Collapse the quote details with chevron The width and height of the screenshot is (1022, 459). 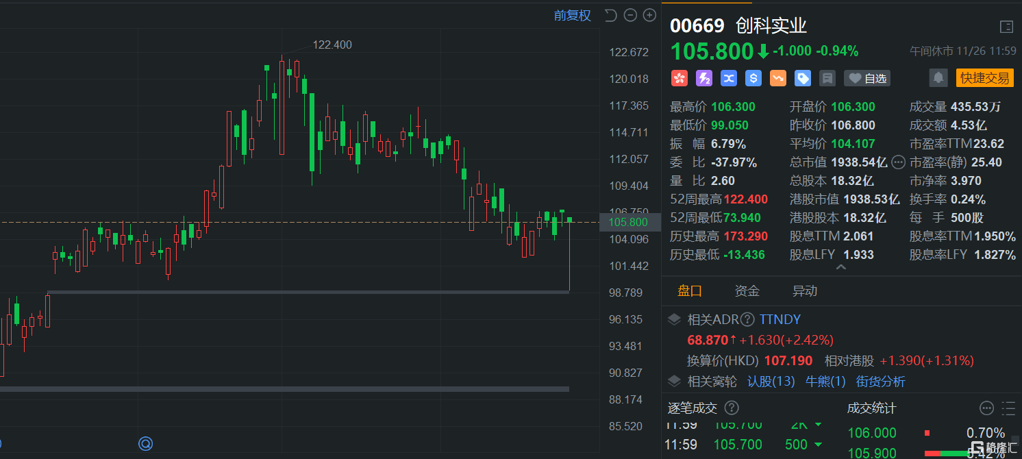tap(841, 267)
